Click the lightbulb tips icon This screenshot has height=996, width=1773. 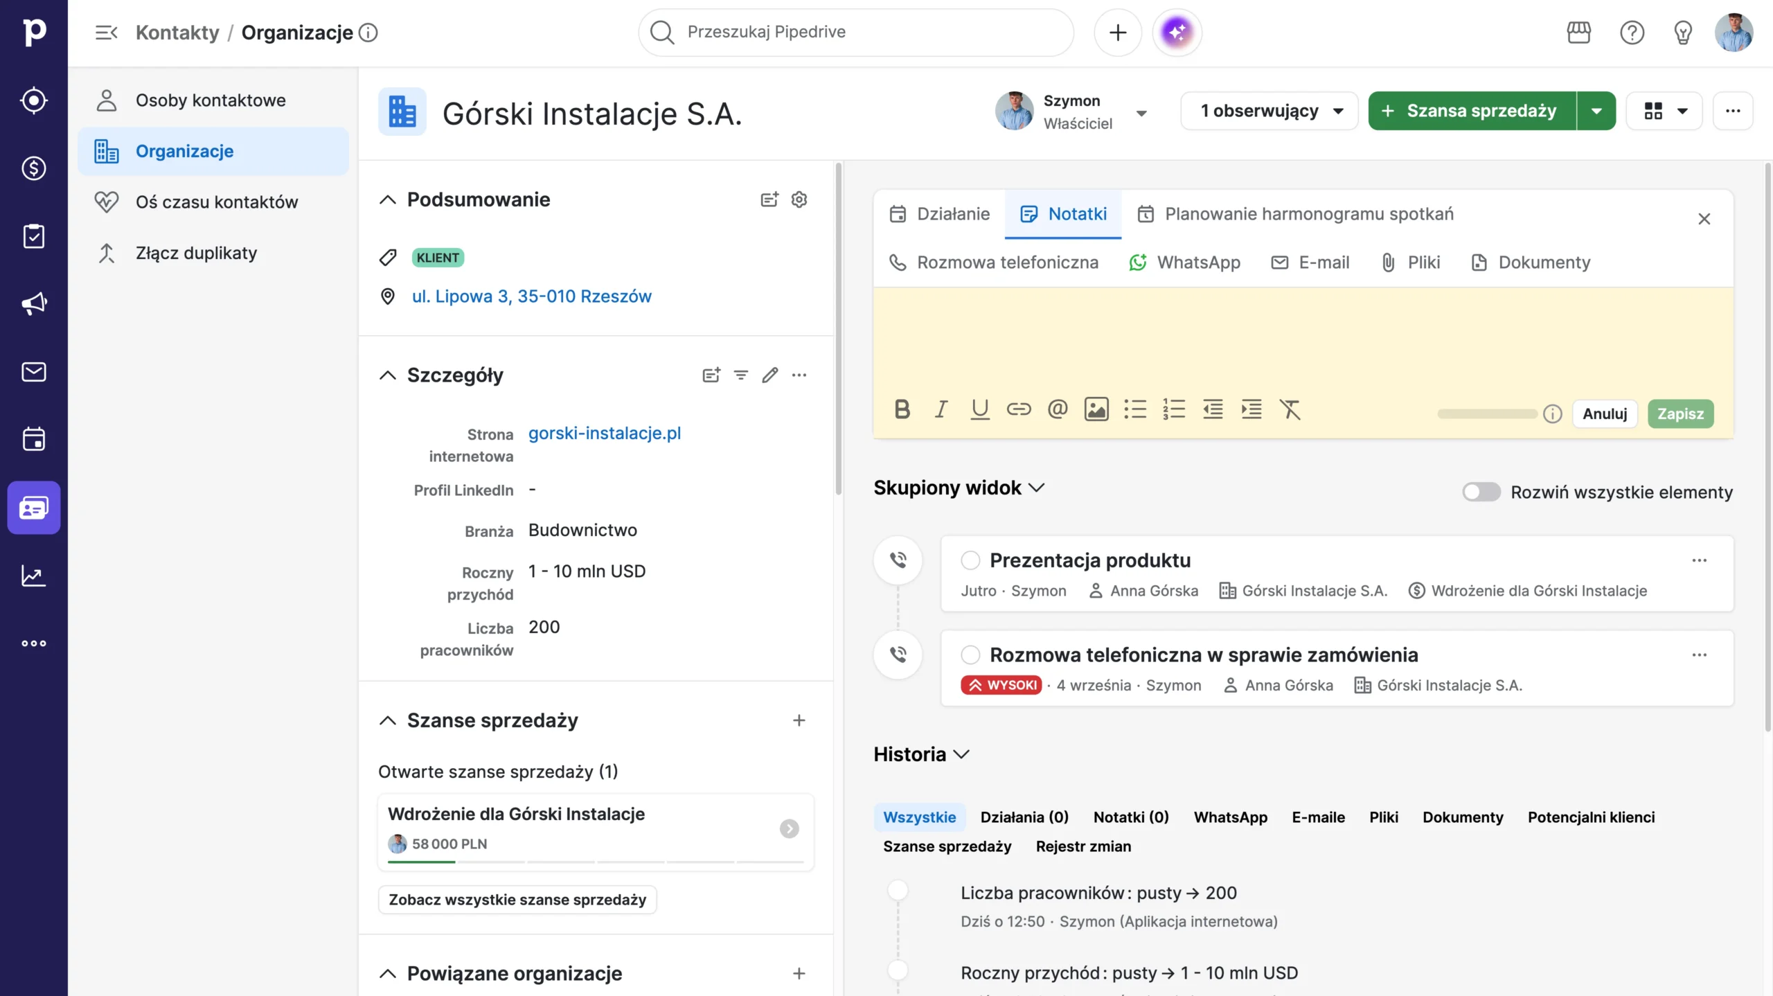[x=1682, y=32]
